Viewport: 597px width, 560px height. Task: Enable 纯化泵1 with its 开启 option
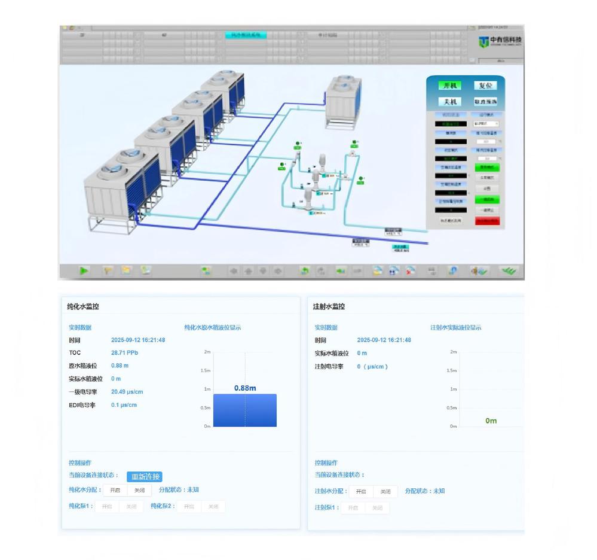click(x=107, y=507)
